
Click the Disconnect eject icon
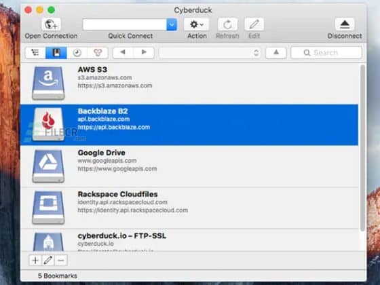point(345,24)
